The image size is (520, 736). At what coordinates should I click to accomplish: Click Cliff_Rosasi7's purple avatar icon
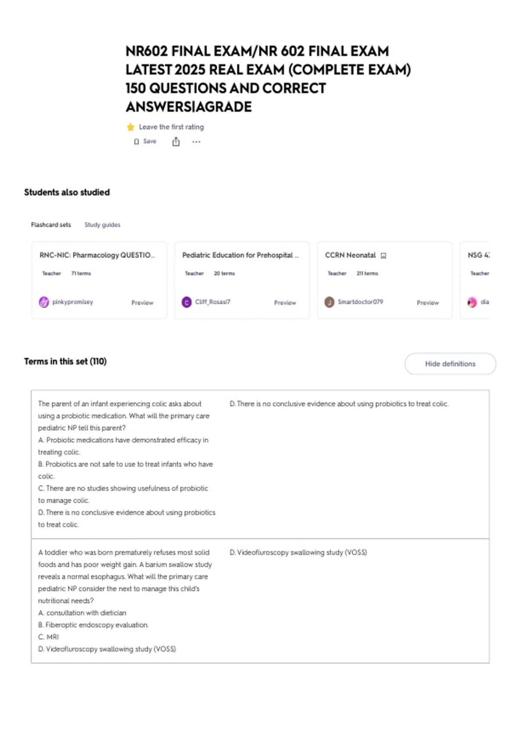coord(186,302)
